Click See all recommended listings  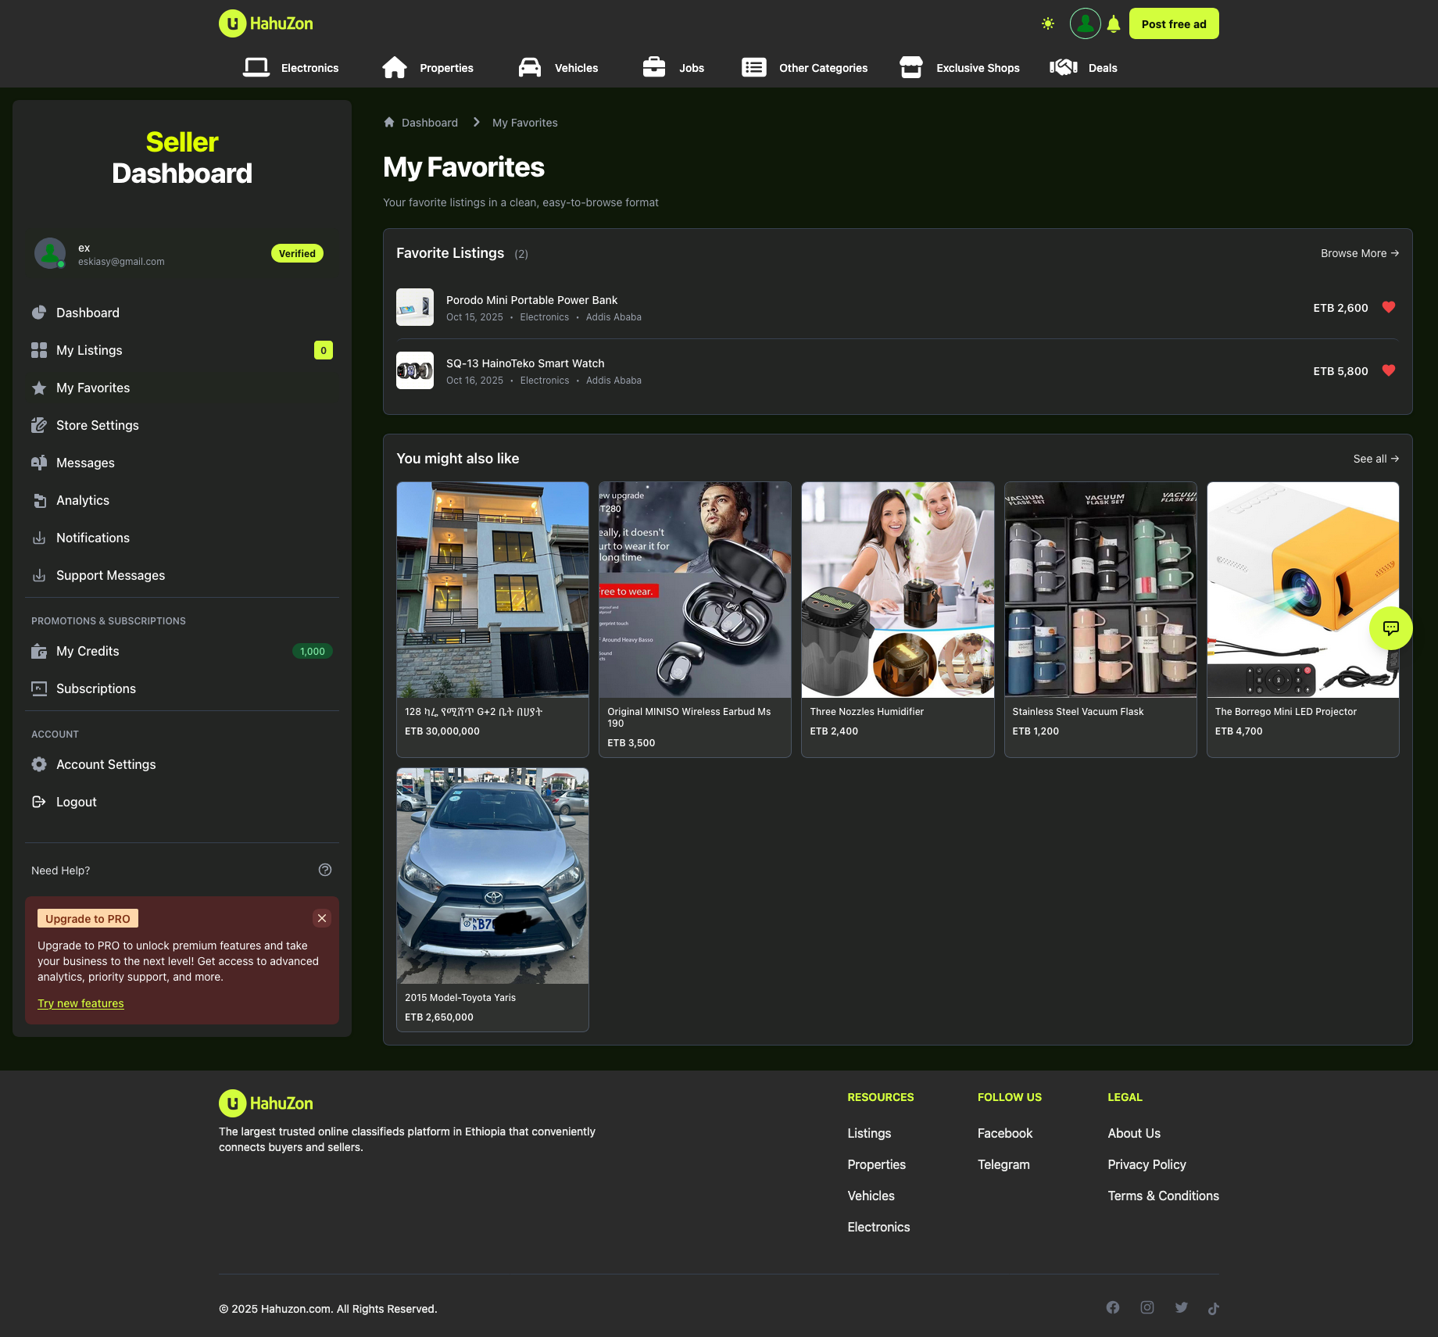1375,459
